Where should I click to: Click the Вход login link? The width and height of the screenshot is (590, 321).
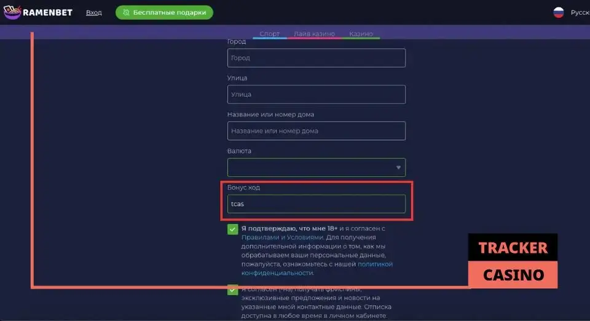tap(93, 12)
